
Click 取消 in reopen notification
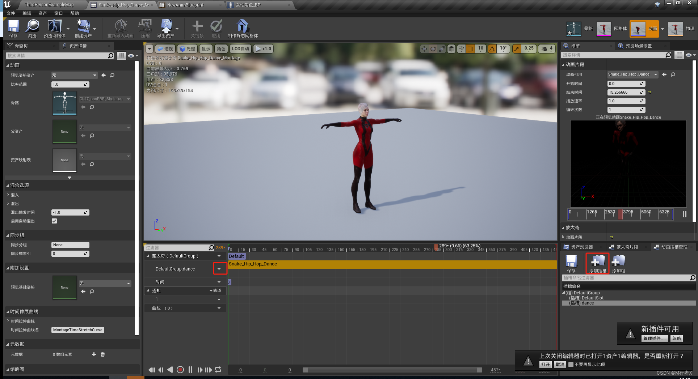point(560,365)
